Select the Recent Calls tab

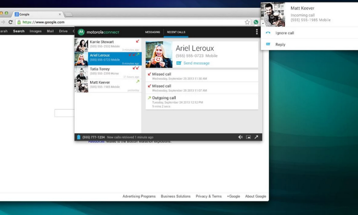coord(176,32)
